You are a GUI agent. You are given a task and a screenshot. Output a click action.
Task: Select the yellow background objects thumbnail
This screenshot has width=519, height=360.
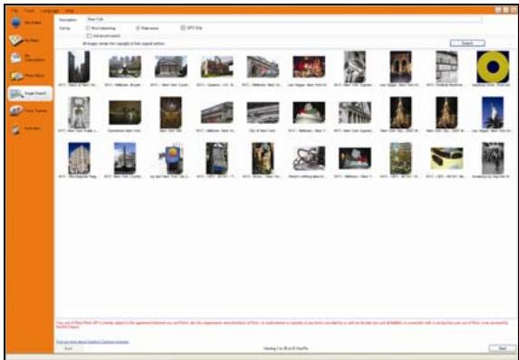[447, 158]
